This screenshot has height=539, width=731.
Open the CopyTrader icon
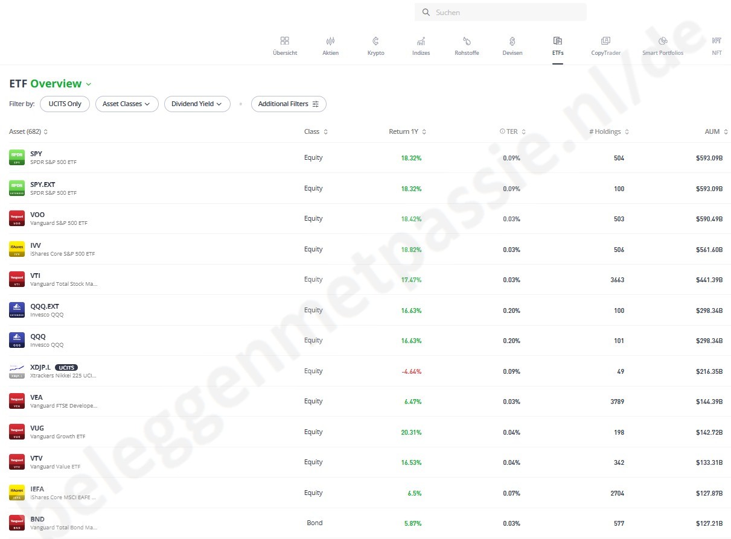[x=605, y=41]
